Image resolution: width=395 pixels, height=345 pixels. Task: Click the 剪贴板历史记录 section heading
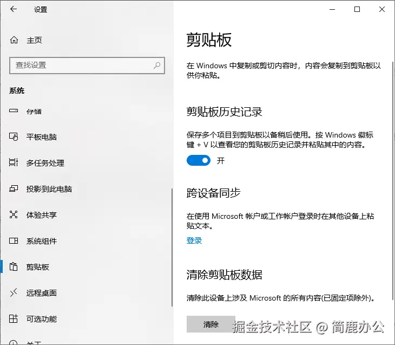[x=225, y=112]
